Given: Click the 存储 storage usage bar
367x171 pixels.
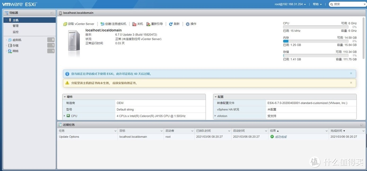Looking at the screenshot, I should pyautogui.click(x=316, y=56).
